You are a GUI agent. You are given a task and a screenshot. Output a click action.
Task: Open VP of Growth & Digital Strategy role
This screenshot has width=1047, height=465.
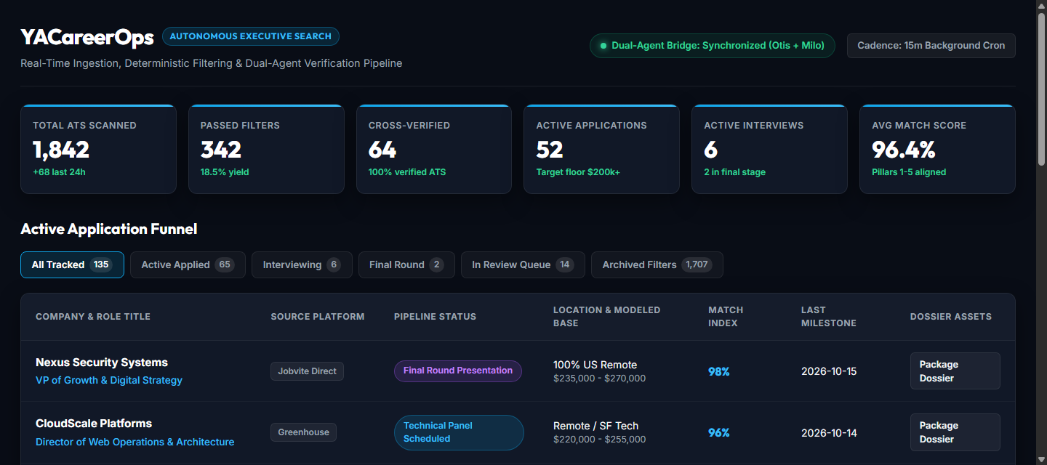[109, 380]
